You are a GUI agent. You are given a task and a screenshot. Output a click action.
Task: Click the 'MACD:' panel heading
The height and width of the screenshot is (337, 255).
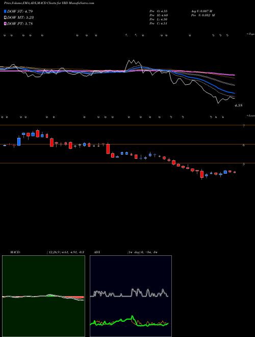tap(15, 252)
